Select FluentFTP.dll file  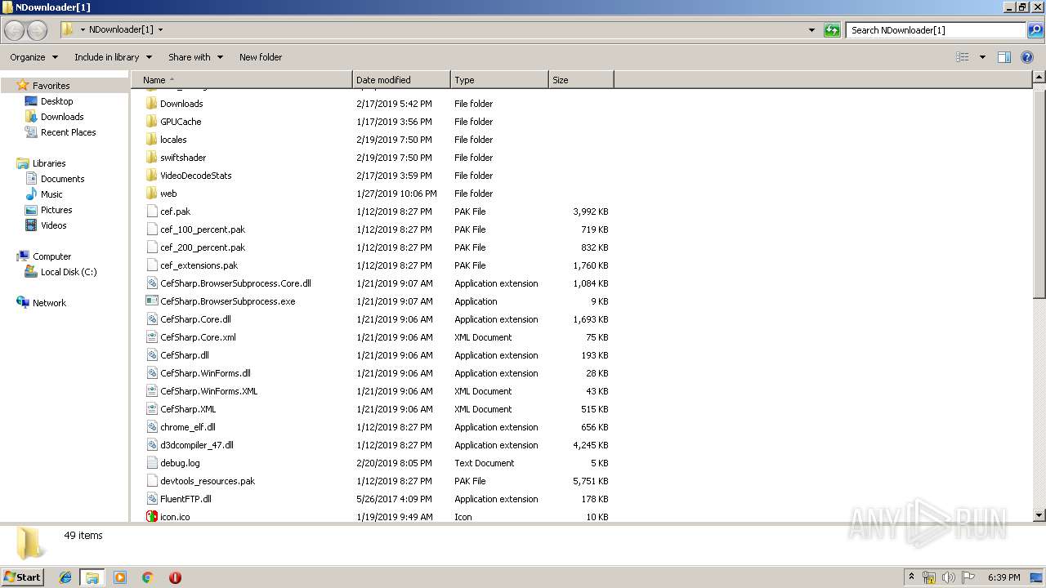point(186,499)
